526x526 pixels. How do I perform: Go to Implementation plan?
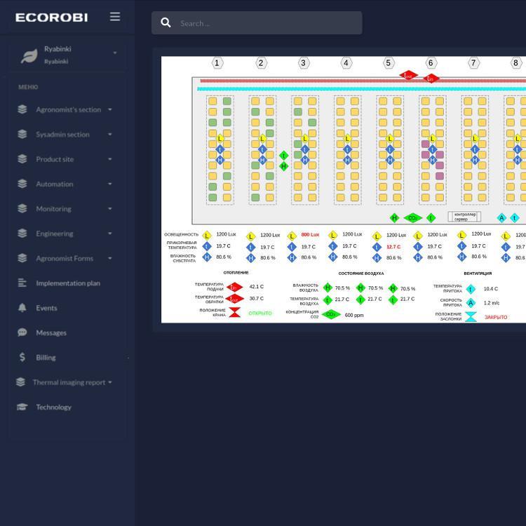coord(67,283)
